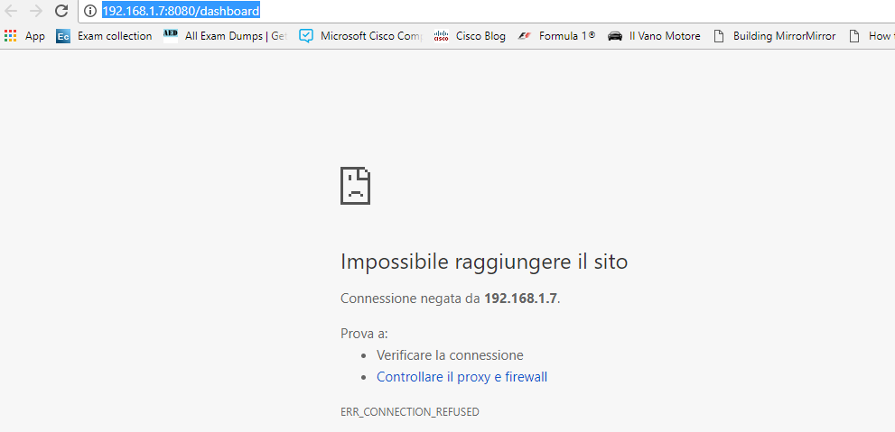The image size is (895, 432).
Task: Click the sad page error icon
Action: (355, 186)
